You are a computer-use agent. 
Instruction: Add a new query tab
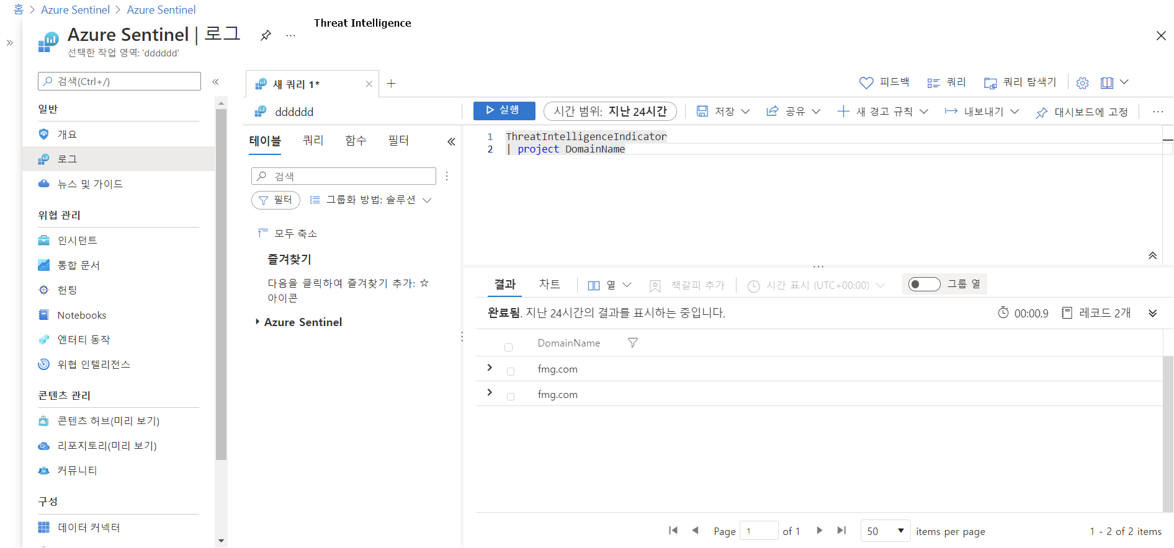click(391, 84)
